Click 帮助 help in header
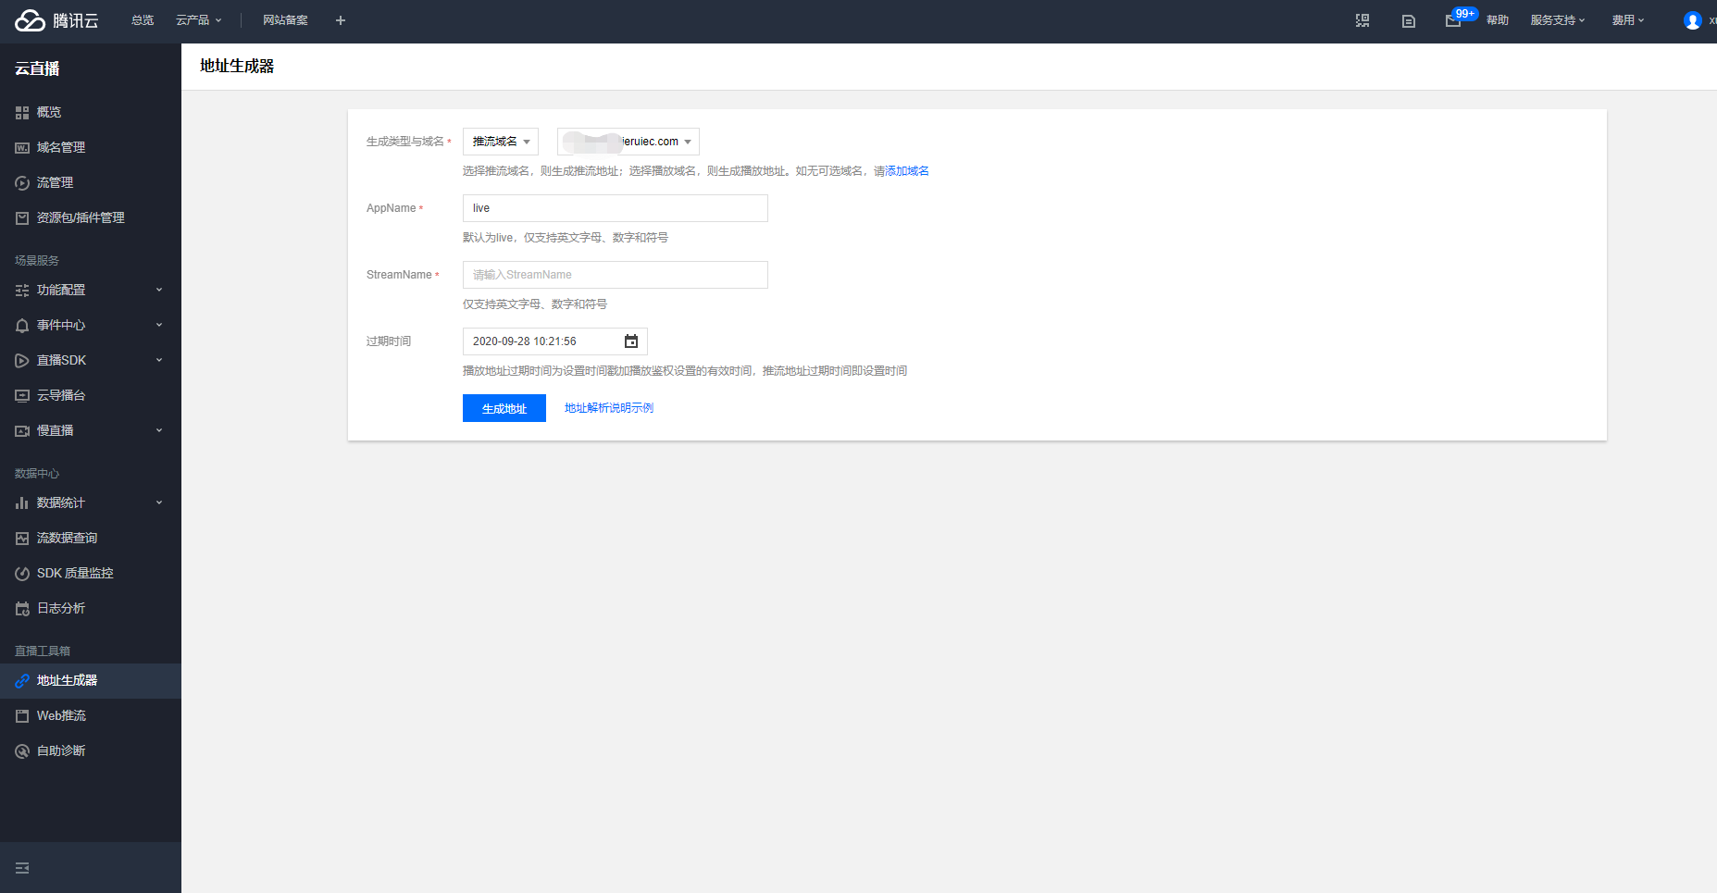 (x=1498, y=20)
